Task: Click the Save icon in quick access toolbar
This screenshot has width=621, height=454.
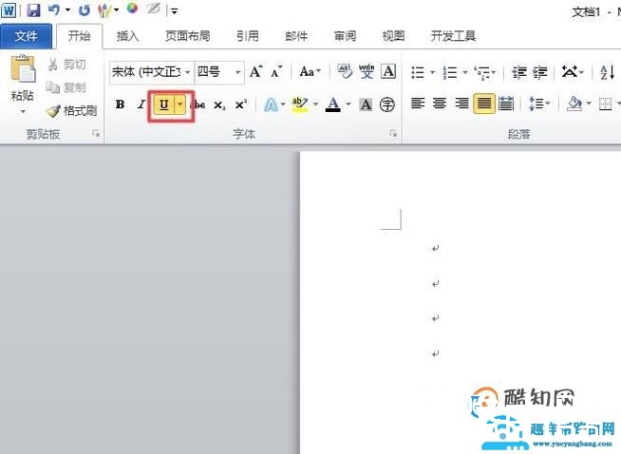Action: [33, 9]
